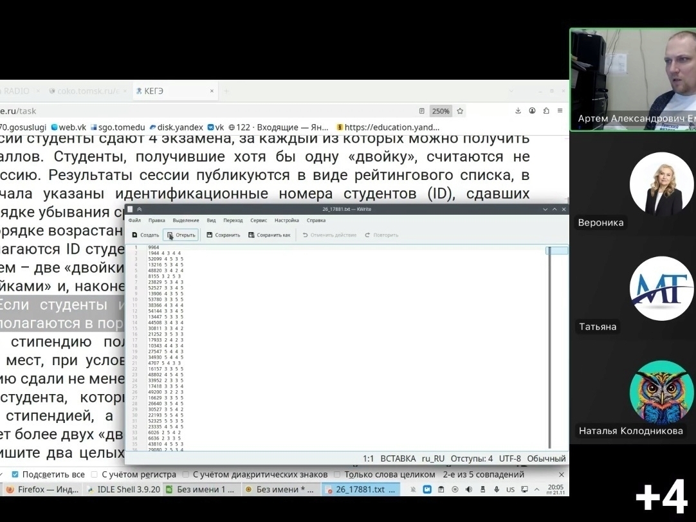Open the Отступы: 4 indentation selector
This screenshot has width=696, height=522.
(x=472, y=459)
